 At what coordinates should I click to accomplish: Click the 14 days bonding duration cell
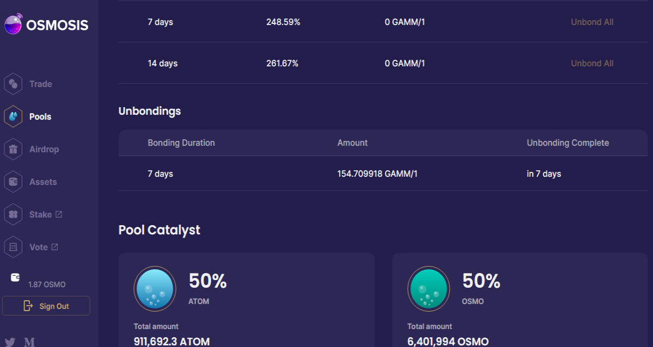pos(163,63)
